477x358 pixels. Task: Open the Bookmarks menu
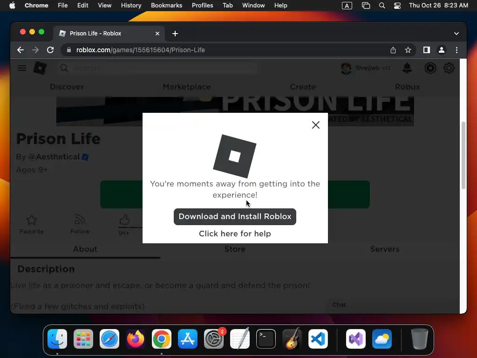click(x=166, y=5)
